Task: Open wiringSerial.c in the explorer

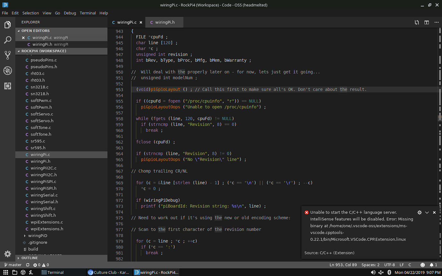Action: 61,195
